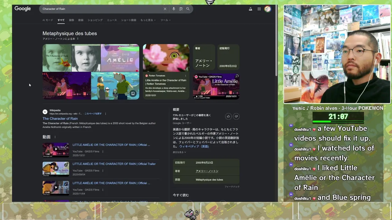
Task: Open the Official Trailer link dated 2025/09/04
Action: click(114, 164)
